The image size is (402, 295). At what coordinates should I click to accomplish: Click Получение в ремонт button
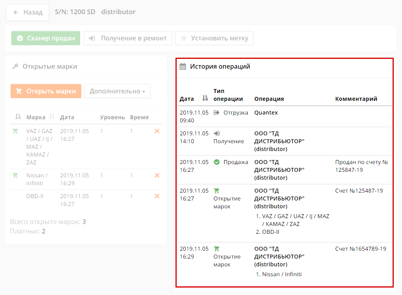(x=128, y=38)
